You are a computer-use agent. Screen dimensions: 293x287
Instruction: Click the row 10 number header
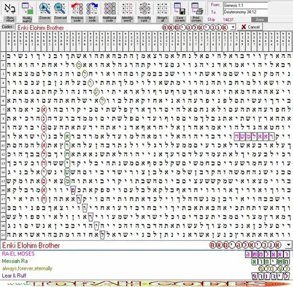pos(3,137)
